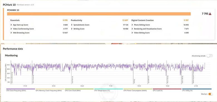Click the Performance data heading
This screenshot has height=102, width=217.
tap(13, 49)
